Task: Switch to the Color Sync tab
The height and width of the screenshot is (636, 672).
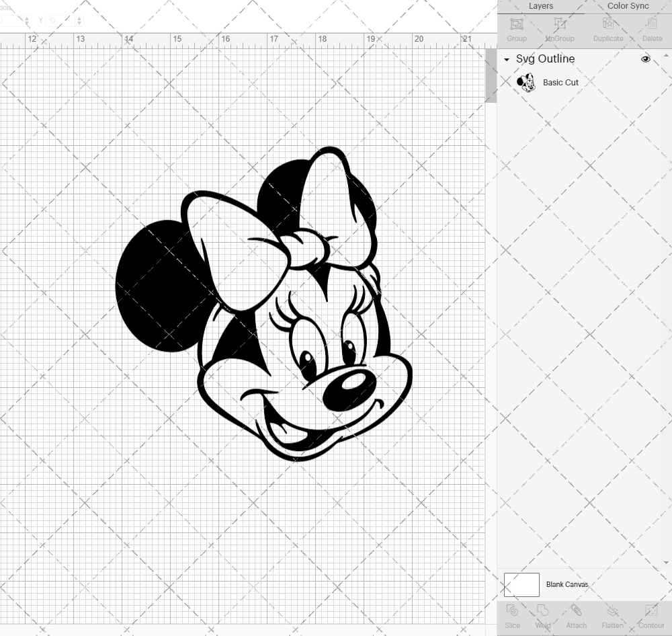Action: (x=628, y=6)
